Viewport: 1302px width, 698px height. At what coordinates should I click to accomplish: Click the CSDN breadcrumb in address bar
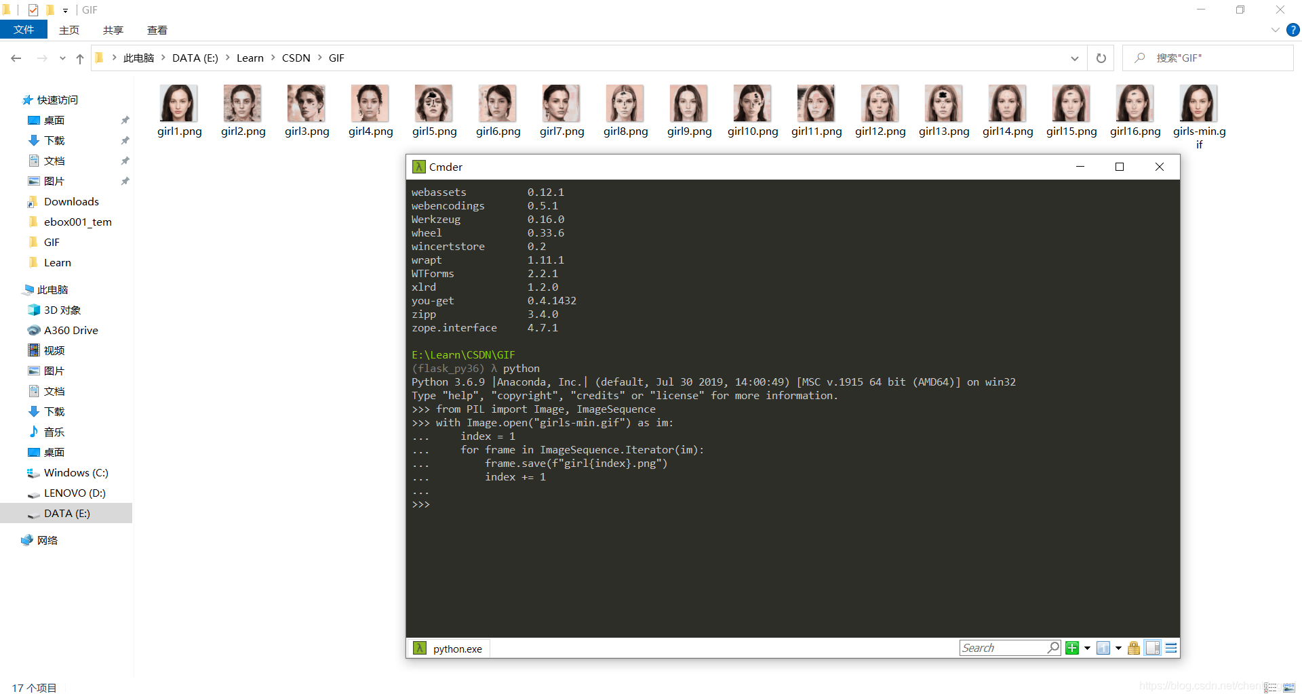296,58
